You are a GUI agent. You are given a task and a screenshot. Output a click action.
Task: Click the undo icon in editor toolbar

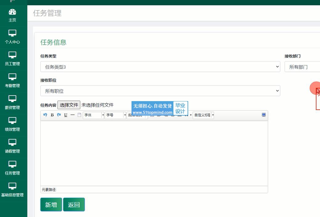click(45, 115)
